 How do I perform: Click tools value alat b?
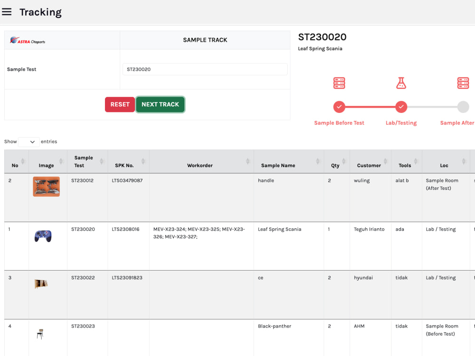coord(402,180)
